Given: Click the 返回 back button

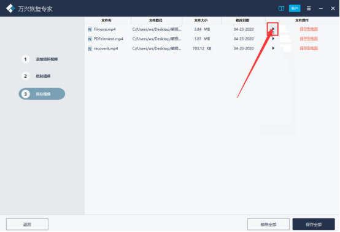Looking at the screenshot, I should pos(27,224).
